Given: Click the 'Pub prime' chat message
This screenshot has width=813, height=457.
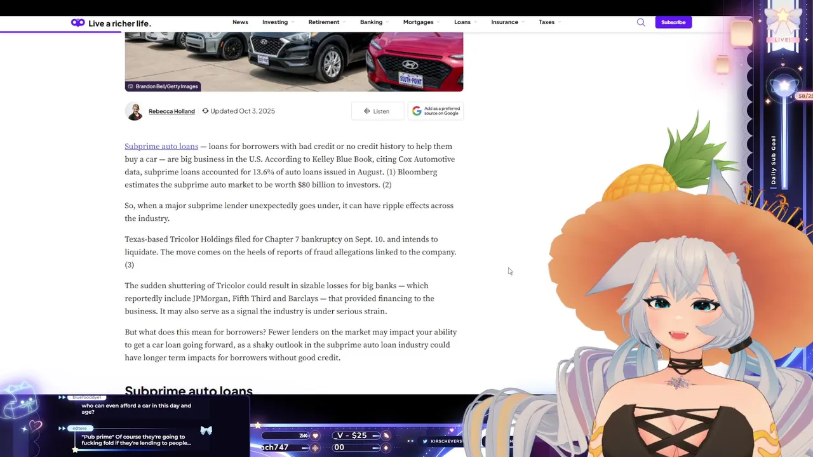Looking at the screenshot, I should [x=136, y=440].
